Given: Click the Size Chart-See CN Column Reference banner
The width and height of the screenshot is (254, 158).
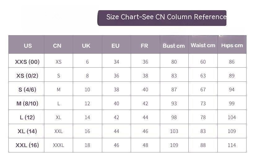Looking at the screenshot, I should pyautogui.click(x=162, y=18).
